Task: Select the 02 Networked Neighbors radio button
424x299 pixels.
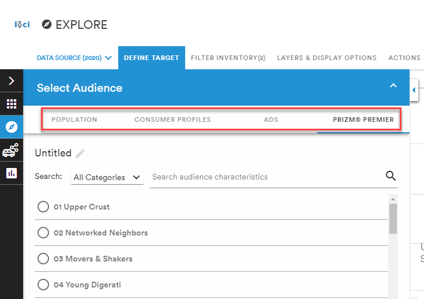Action: [x=43, y=233]
